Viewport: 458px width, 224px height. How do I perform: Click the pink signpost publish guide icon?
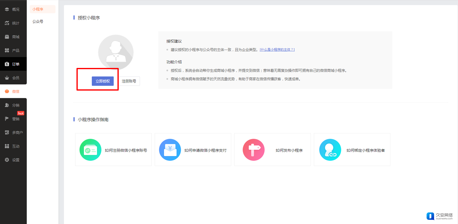pyautogui.click(x=254, y=150)
